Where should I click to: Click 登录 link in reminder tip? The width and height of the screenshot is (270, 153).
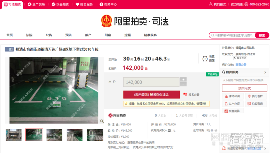click(x=202, y=103)
